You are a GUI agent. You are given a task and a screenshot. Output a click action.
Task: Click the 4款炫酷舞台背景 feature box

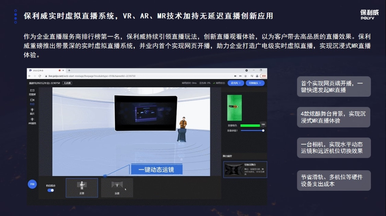pos(334,117)
